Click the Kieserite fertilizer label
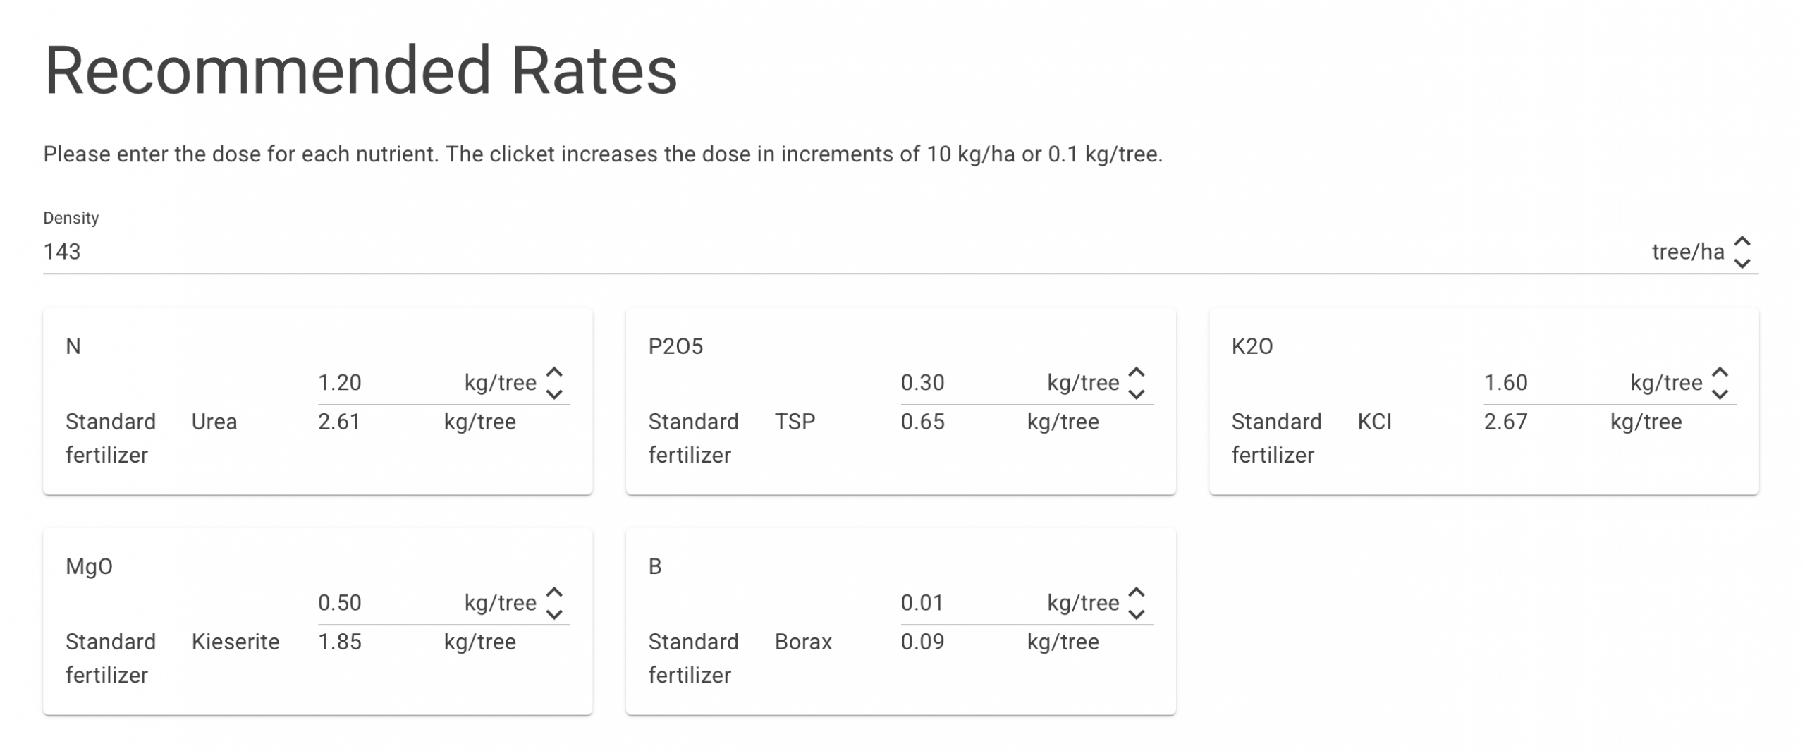This screenshot has height=751, width=1805. [x=235, y=642]
